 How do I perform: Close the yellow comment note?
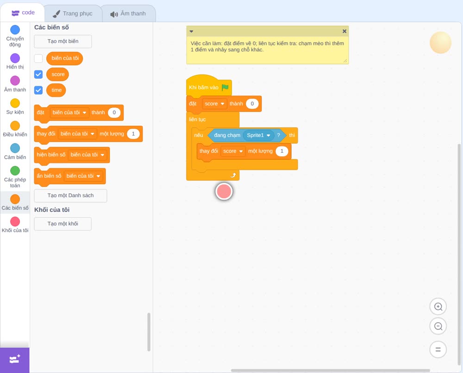point(344,31)
